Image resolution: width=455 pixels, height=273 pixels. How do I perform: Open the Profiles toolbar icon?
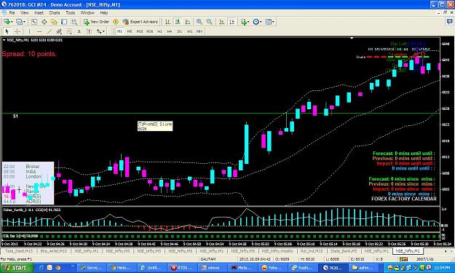point(19,22)
